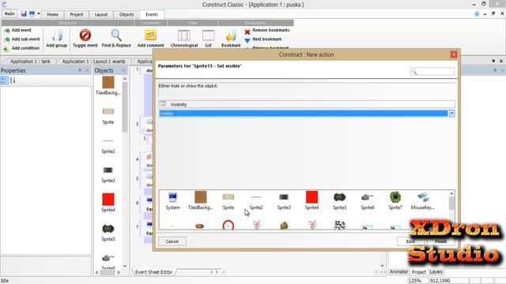506x284 pixels.
Task: Open the Home ribbon tab
Action: pos(52,14)
